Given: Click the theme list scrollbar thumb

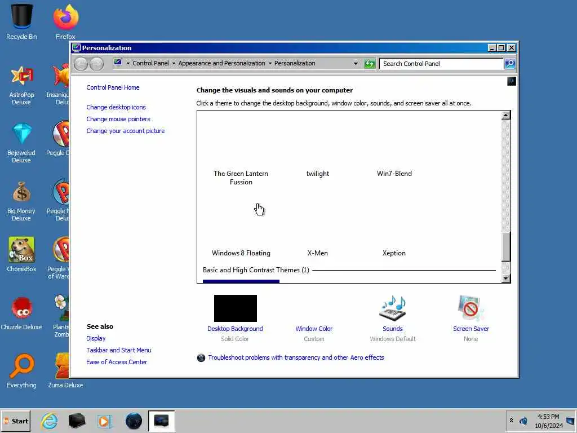Looking at the screenshot, I should pos(506,247).
